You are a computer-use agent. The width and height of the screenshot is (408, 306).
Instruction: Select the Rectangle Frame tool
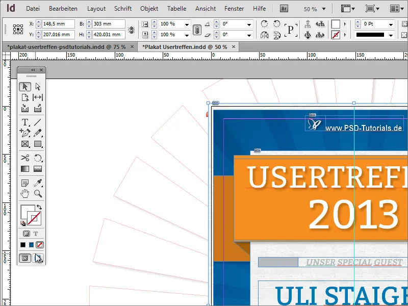[25, 144]
